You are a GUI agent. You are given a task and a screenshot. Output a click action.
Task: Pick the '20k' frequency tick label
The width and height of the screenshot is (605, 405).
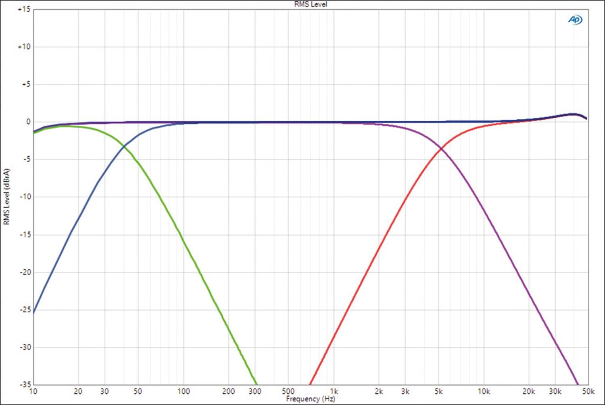(529, 391)
